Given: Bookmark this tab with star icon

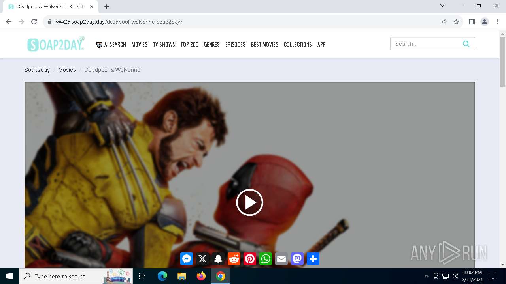Looking at the screenshot, I should click(456, 22).
